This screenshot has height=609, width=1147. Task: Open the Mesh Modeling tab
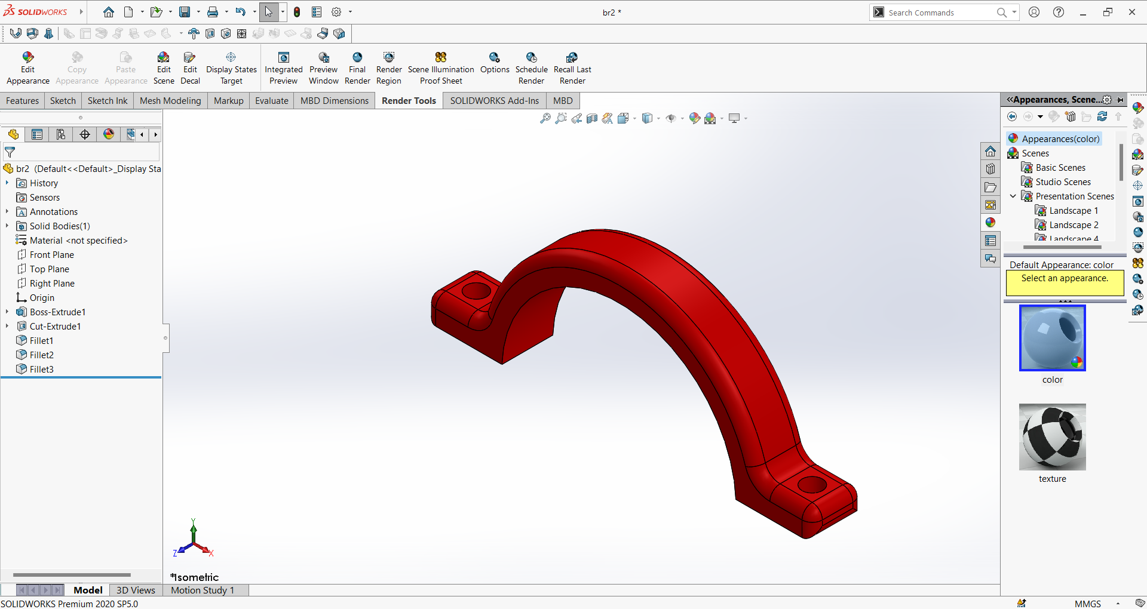170,100
